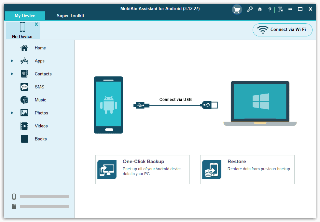Close the No Device tab with X
Viewport: 320px width, 222px height.
[36, 24]
